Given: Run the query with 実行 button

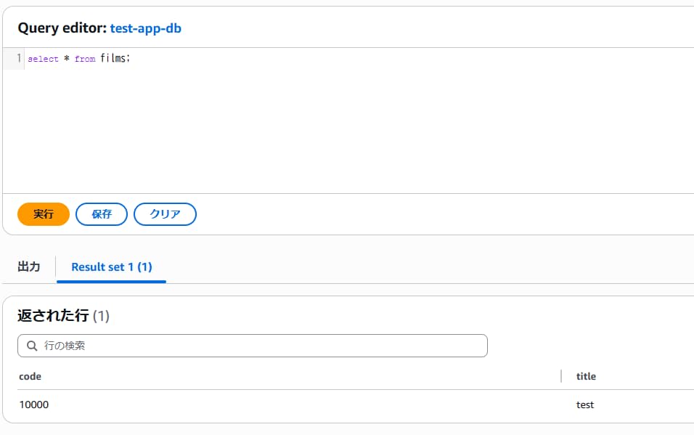Looking at the screenshot, I should click(44, 214).
